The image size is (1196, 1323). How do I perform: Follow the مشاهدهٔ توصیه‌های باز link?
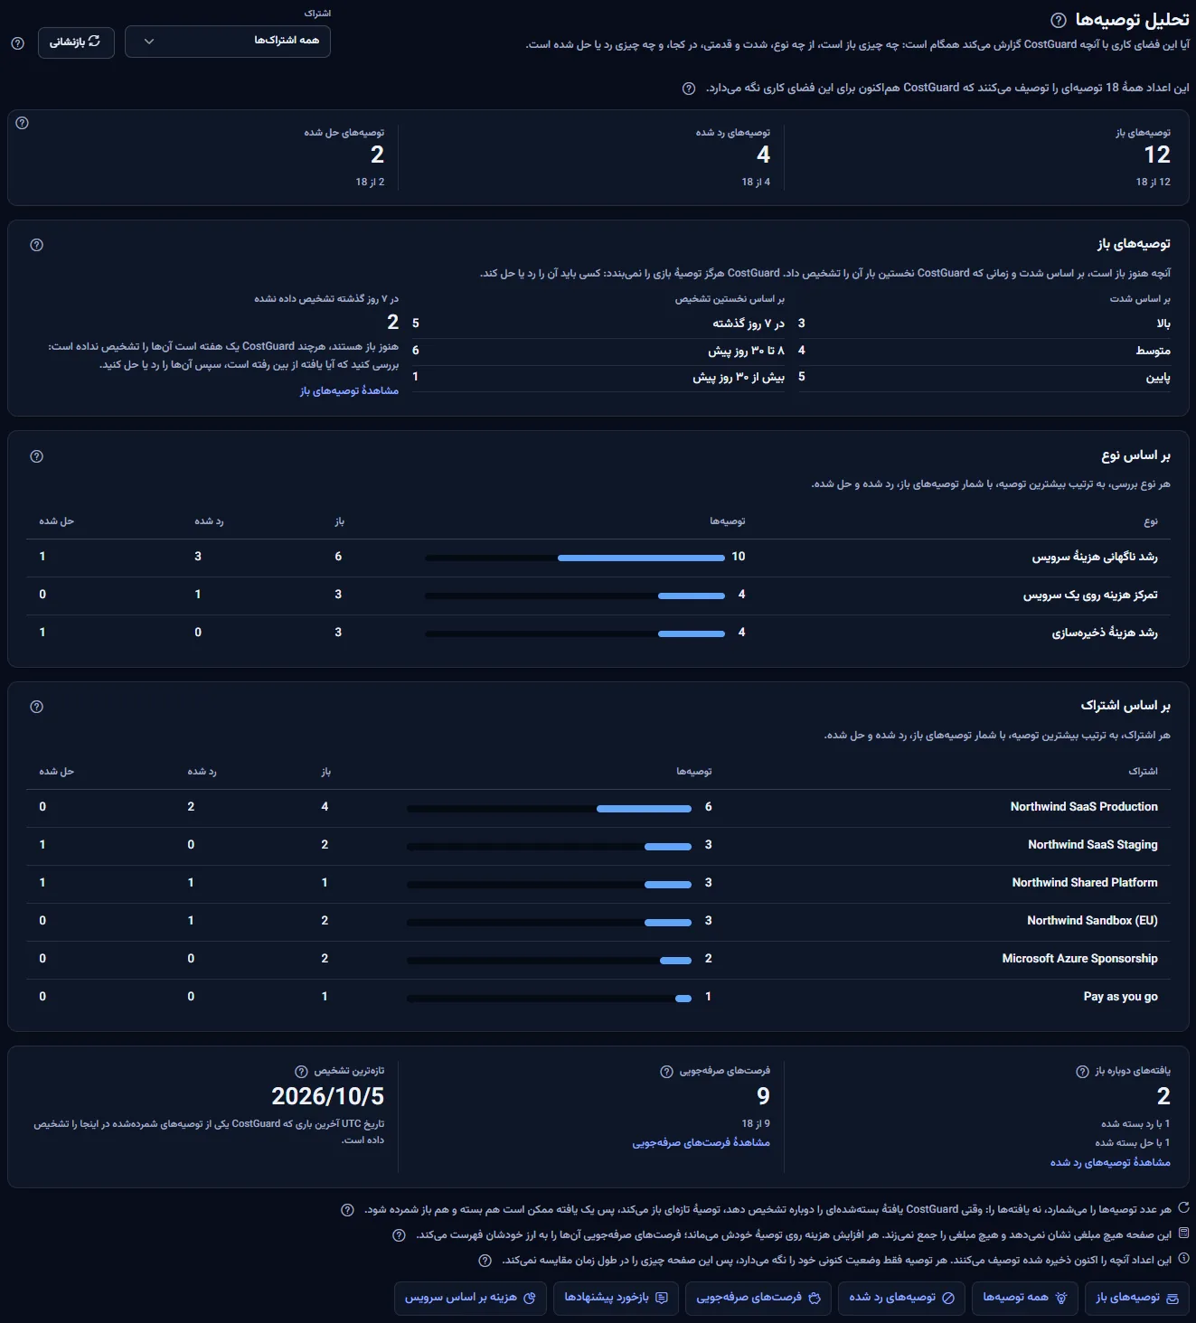(x=350, y=390)
